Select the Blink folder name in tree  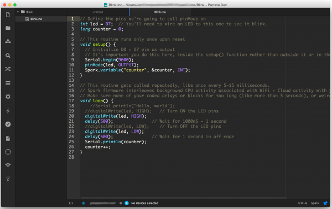[x=29, y=12]
